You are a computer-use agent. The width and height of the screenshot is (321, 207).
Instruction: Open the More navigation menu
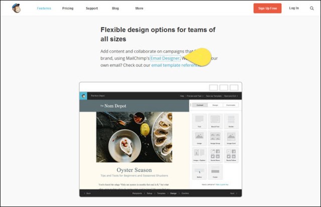tap(139, 9)
